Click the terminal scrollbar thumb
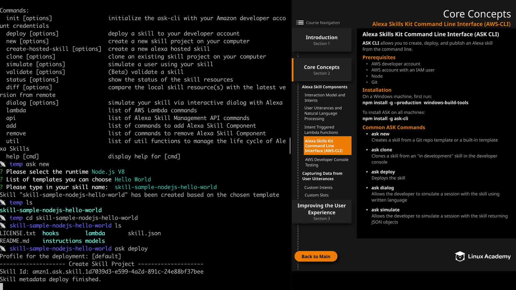516x290 pixels. 290,146
